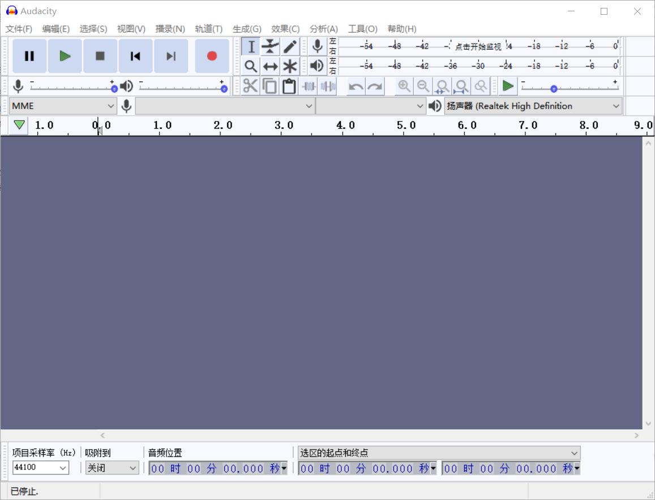Click the Cut scissors icon
Image resolution: width=655 pixels, height=500 pixels.
click(250, 86)
